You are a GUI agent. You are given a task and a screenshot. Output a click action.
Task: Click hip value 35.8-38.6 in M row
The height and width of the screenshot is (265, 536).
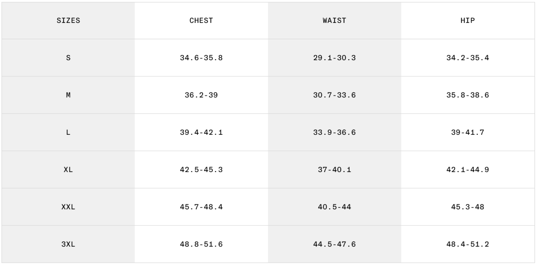pos(467,95)
